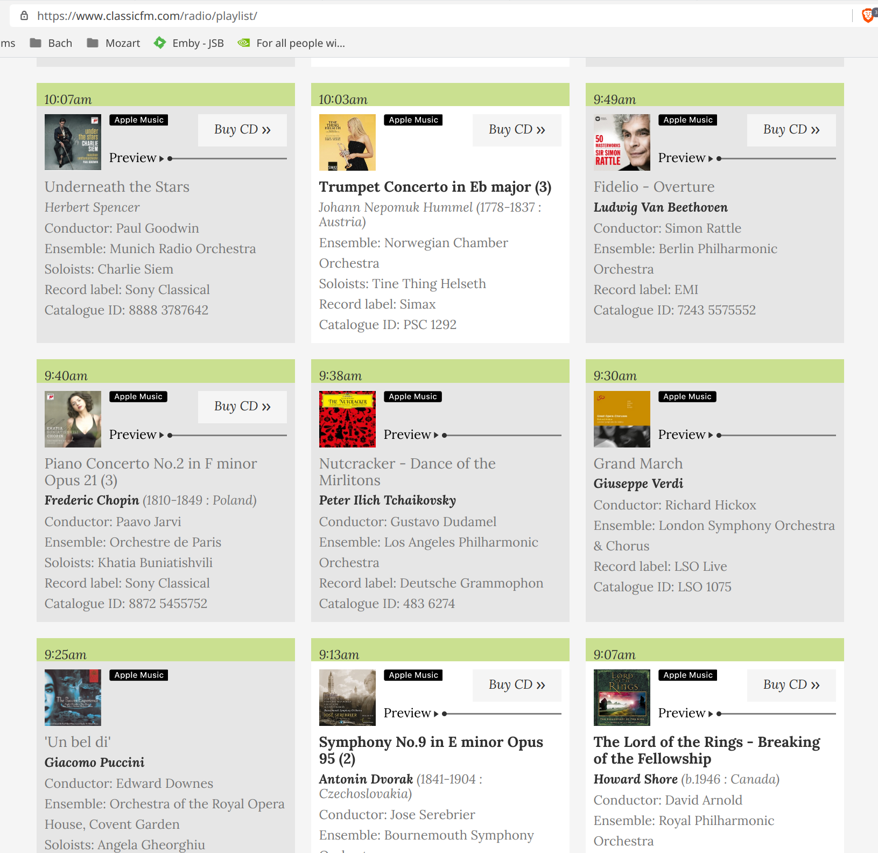The height and width of the screenshot is (853, 878).
Task: Play preview of Nutcracker Dance of the Mirlitons
Action: 411,435
